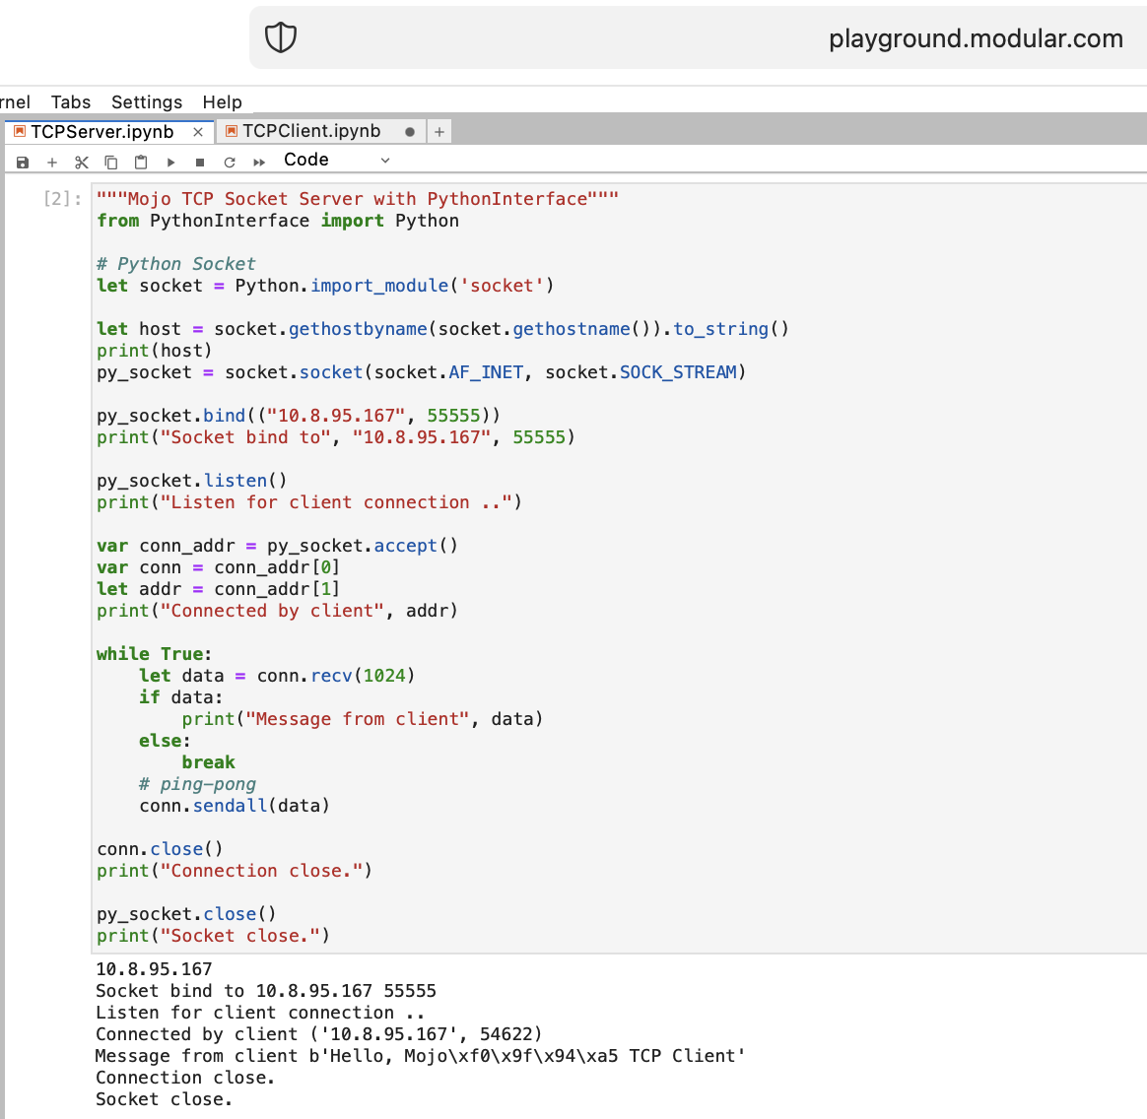Click the unsaved dot on TCPClient.ipynb tab
This screenshot has height=1119, width=1147.
pyautogui.click(x=410, y=132)
